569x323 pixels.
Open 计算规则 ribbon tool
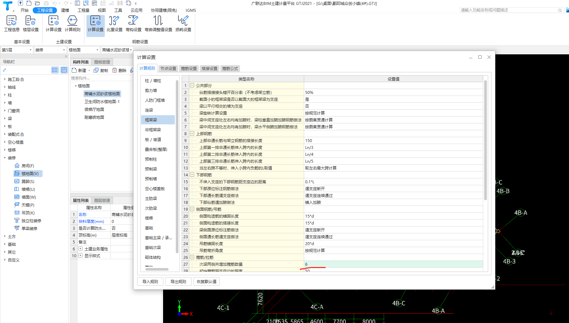72,24
